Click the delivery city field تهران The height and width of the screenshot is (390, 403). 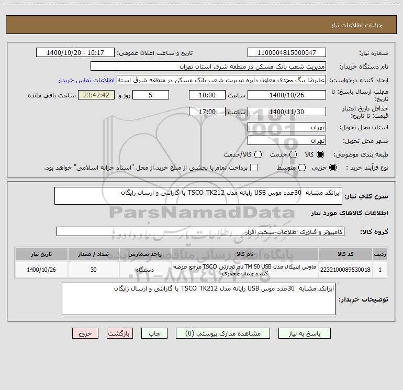[x=287, y=140]
